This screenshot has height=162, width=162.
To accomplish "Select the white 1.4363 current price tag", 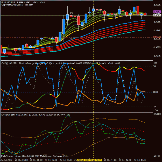I will tap(157, 15).
